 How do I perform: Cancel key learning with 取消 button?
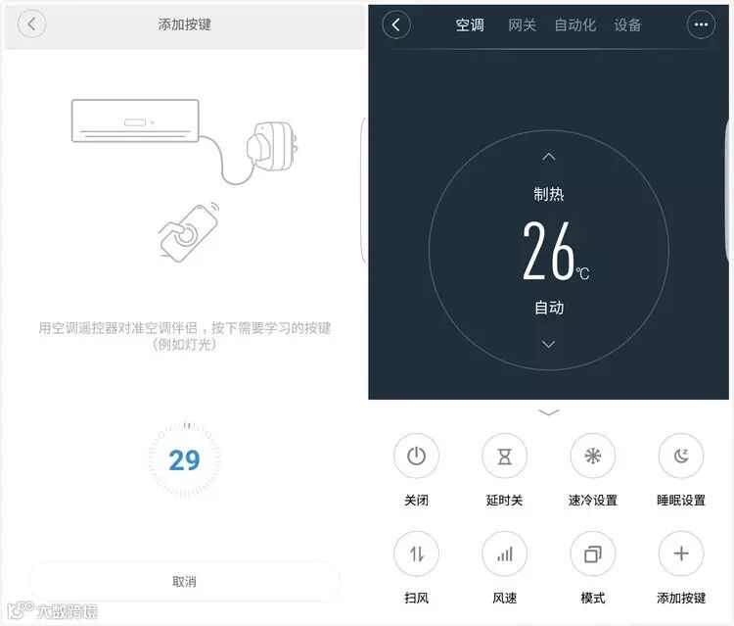point(184,582)
